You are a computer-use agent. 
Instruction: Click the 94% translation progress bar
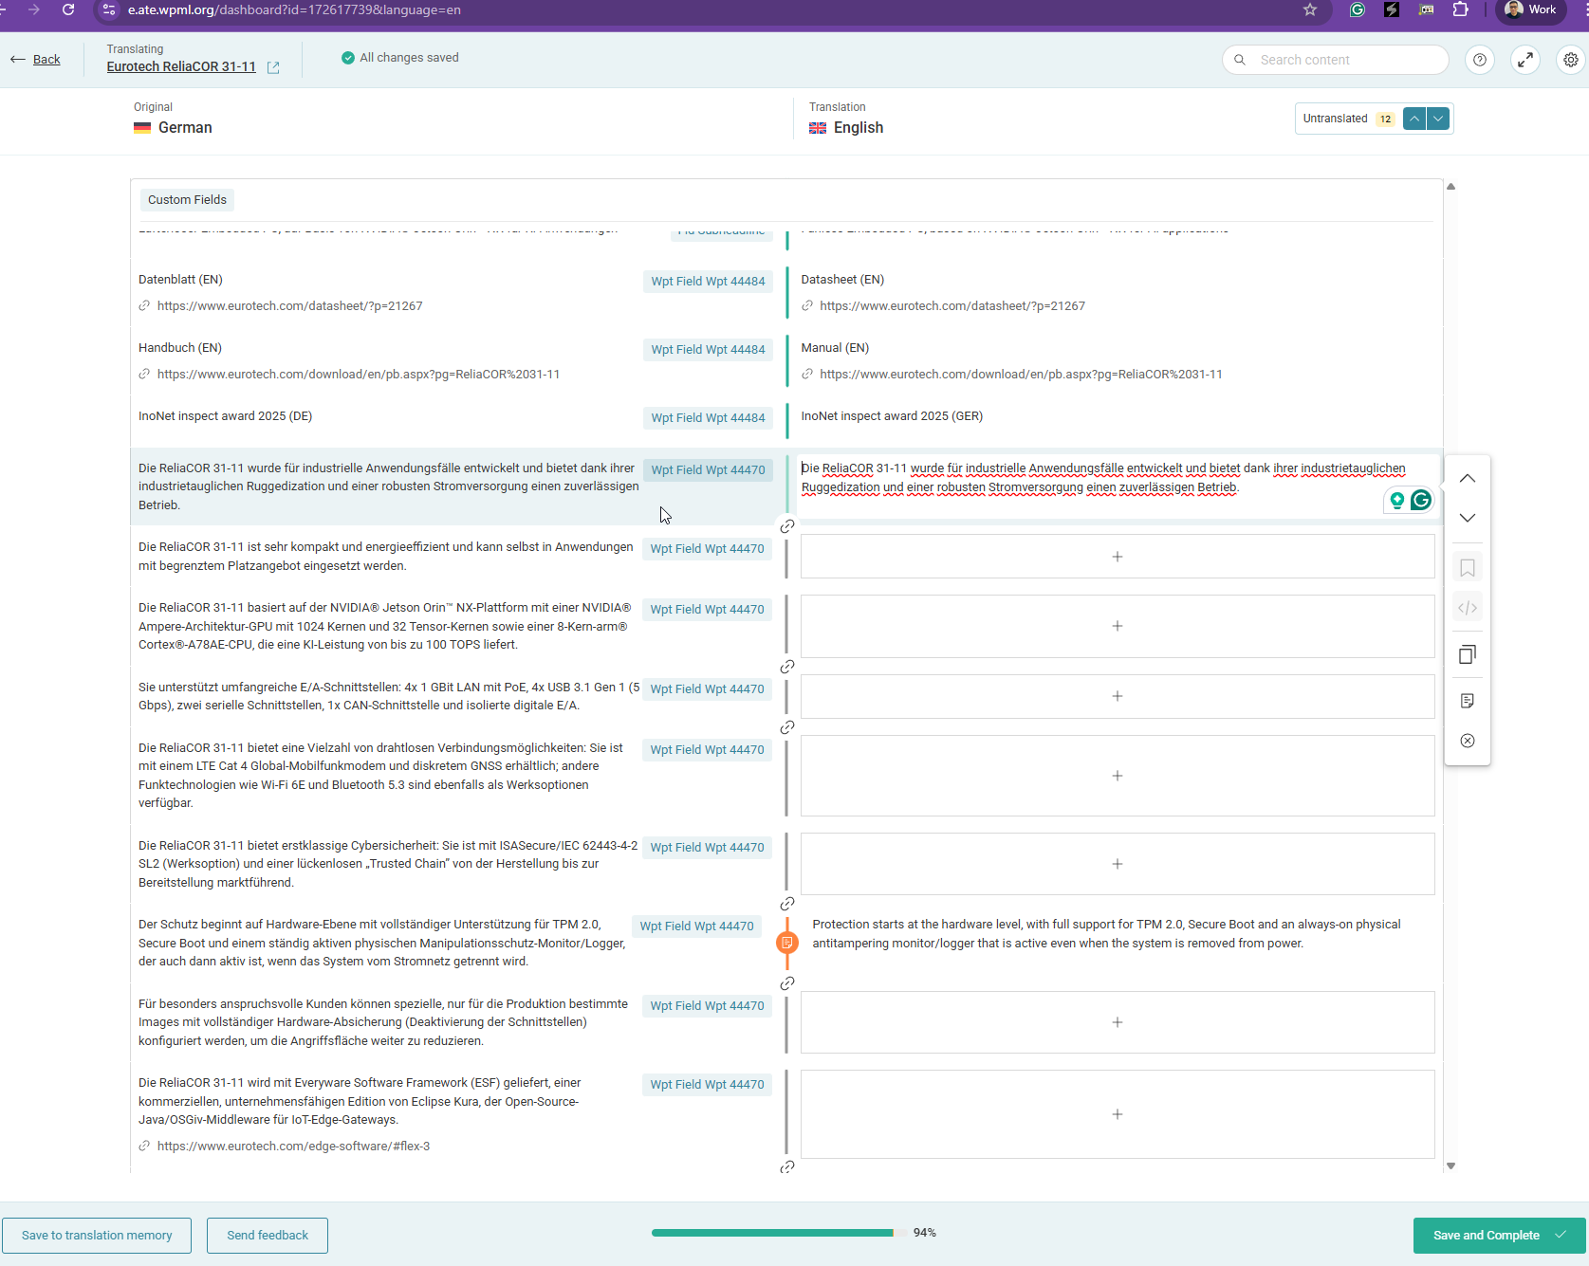click(779, 1233)
